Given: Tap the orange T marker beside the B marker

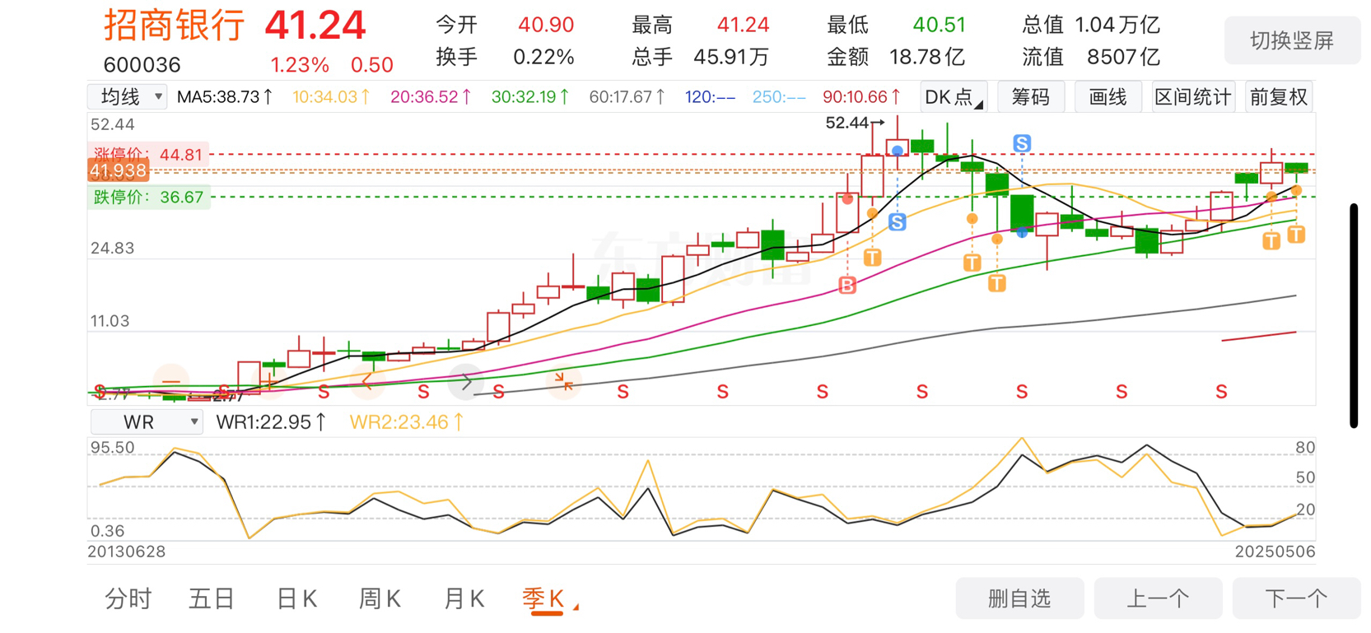Looking at the screenshot, I should point(873,258).
